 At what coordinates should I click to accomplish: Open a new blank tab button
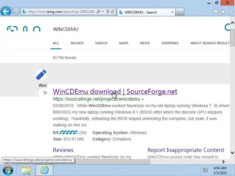click(x=180, y=12)
